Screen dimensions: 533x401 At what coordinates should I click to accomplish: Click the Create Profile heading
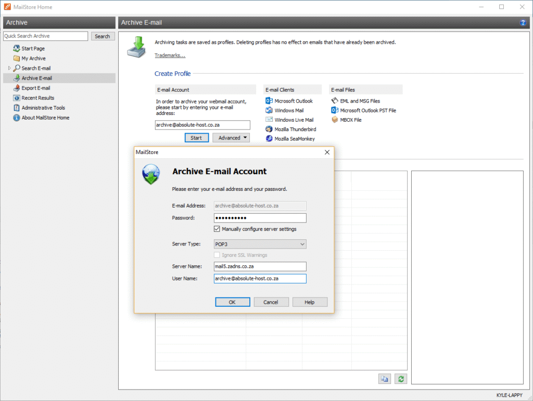pyautogui.click(x=173, y=74)
